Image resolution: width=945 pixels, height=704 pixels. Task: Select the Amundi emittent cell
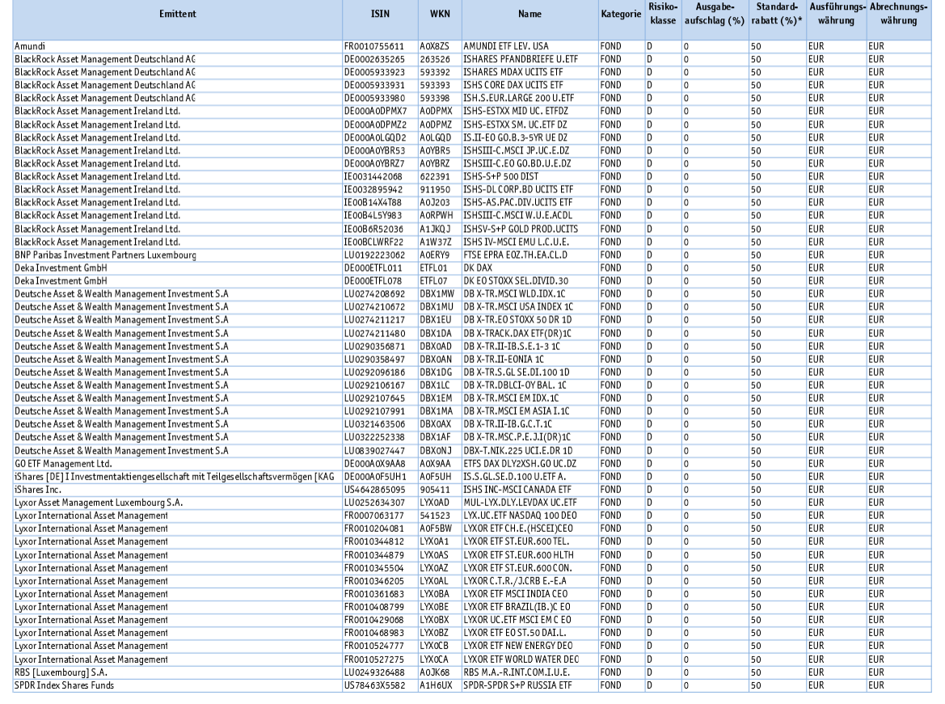click(x=178, y=46)
